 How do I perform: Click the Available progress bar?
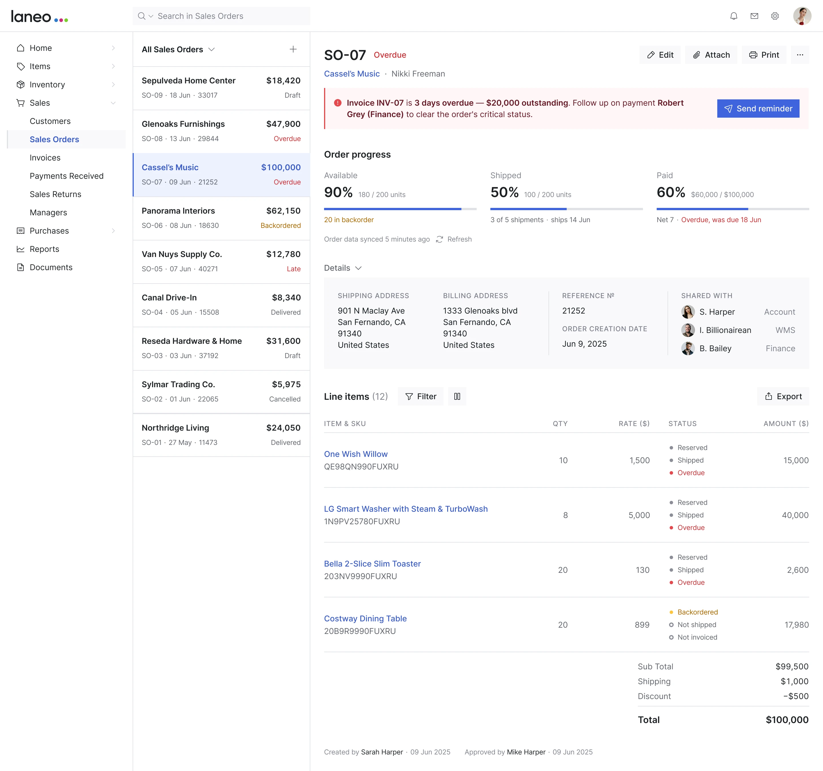[400, 209]
